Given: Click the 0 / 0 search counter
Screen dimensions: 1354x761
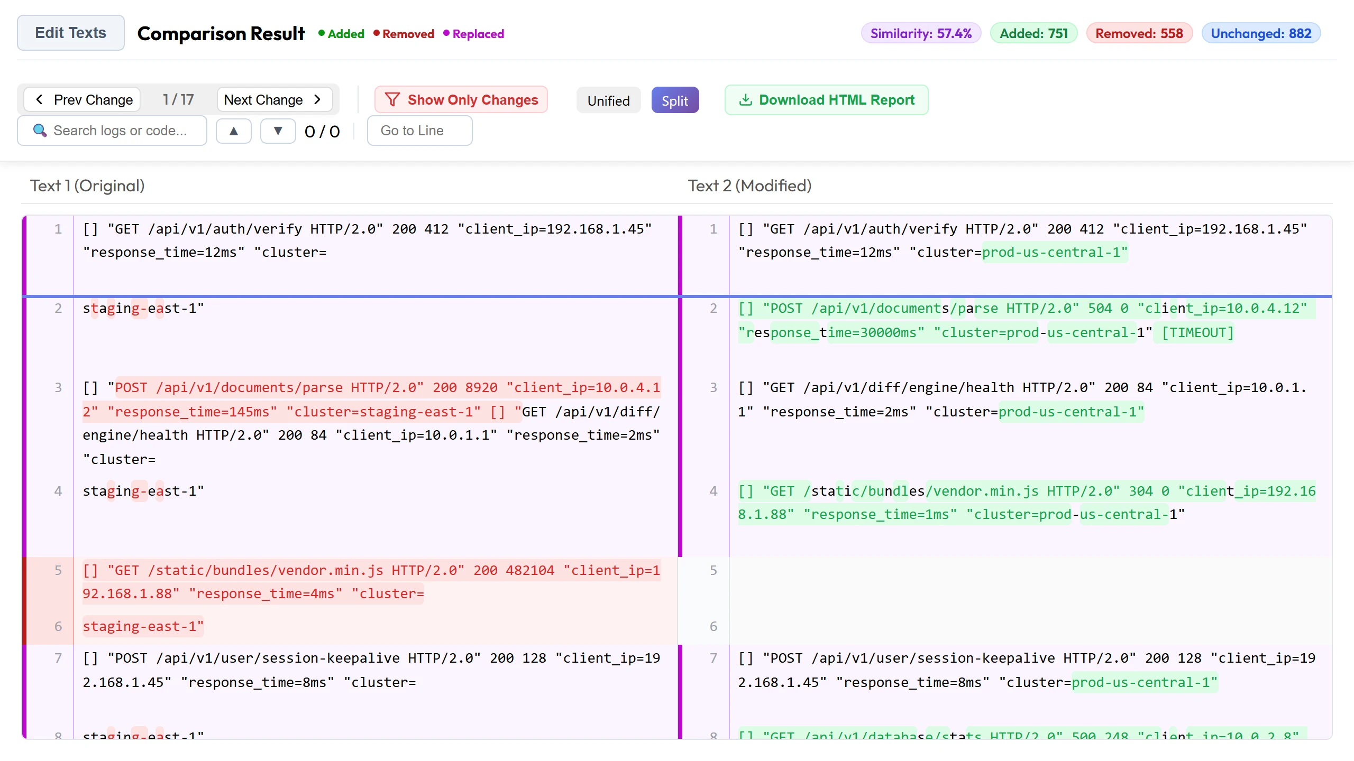Looking at the screenshot, I should 322,131.
